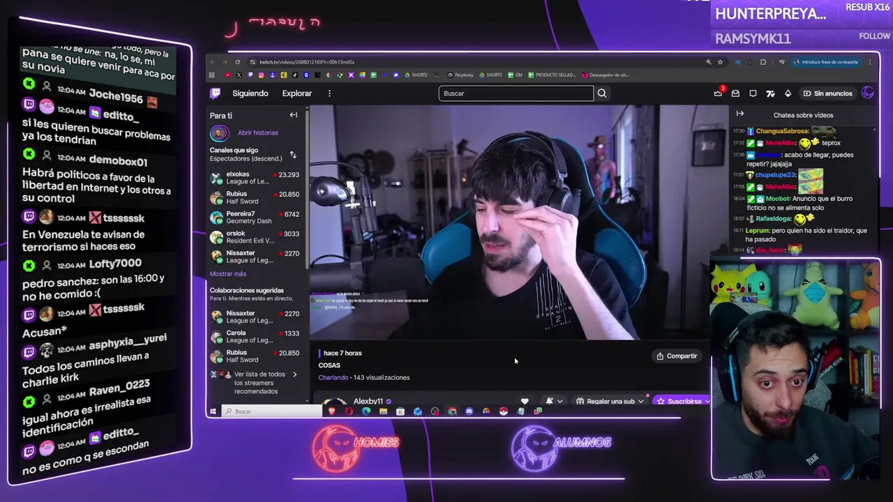Click the Twitch Buscar search field
893x502 pixels.
point(516,93)
